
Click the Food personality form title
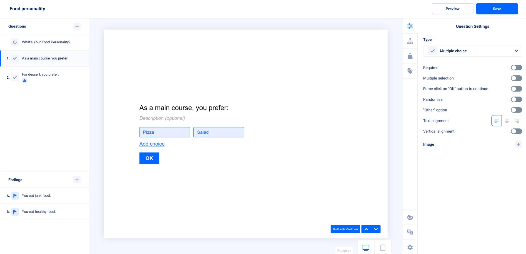[x=27, y=9]
